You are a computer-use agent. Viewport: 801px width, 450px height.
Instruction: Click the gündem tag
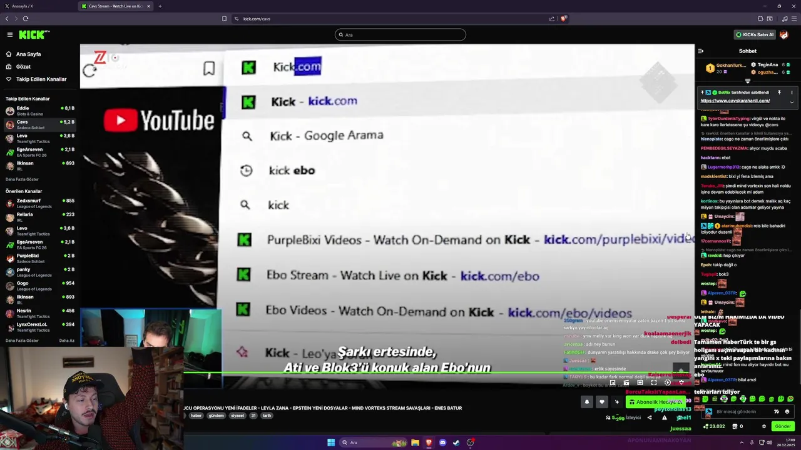217,416
